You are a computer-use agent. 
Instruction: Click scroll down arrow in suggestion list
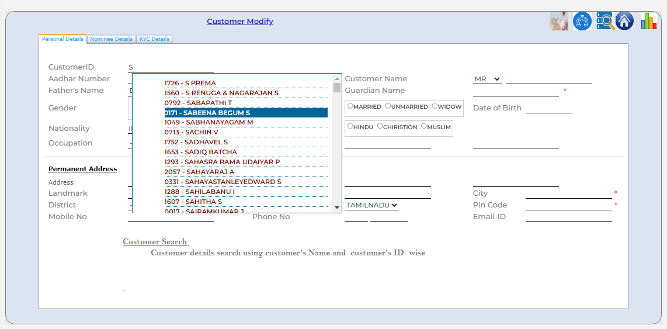337,207
